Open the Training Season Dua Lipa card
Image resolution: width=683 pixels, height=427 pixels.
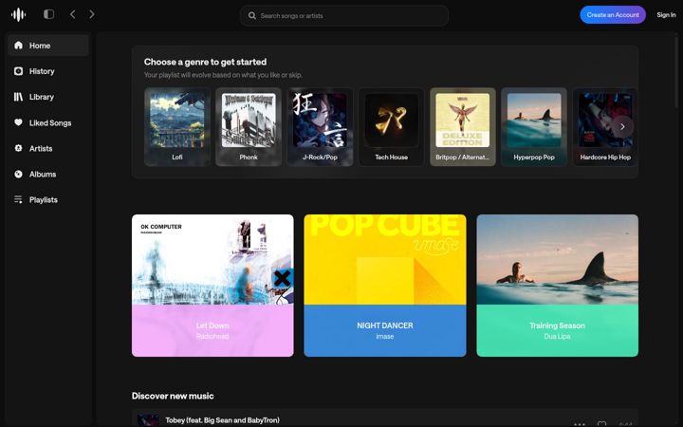pos(558,286)
